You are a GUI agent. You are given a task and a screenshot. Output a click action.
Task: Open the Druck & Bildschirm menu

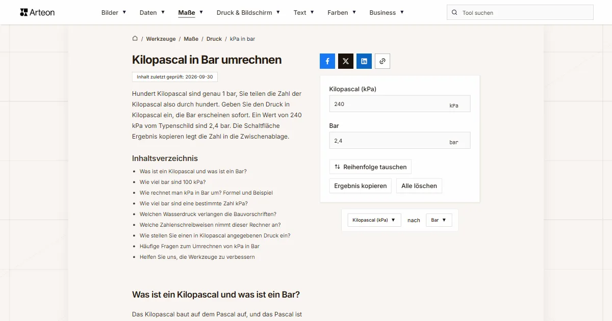pos(248,13)
